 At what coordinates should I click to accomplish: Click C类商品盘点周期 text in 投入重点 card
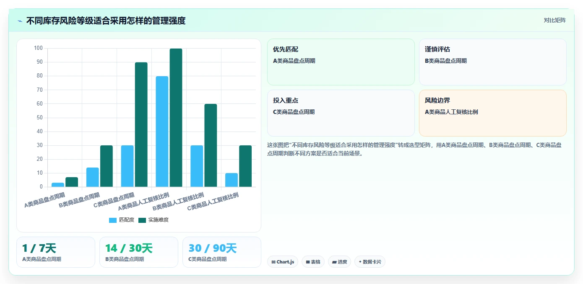[294, 112]
